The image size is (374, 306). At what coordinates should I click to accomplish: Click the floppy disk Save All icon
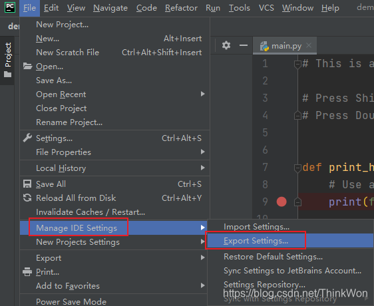click(x=27, y=184)
